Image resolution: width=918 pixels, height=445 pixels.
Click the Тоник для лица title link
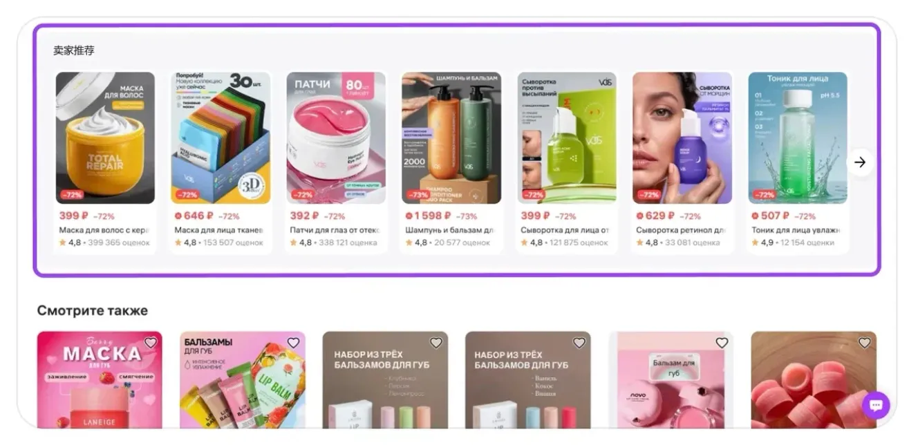pos(796,230)
